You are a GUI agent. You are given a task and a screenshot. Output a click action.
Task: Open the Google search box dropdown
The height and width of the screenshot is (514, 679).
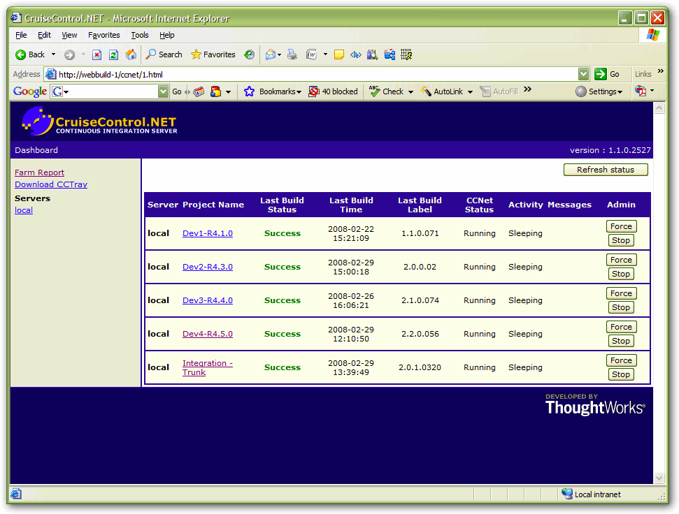pyautogui.click(x=163, y=91)
